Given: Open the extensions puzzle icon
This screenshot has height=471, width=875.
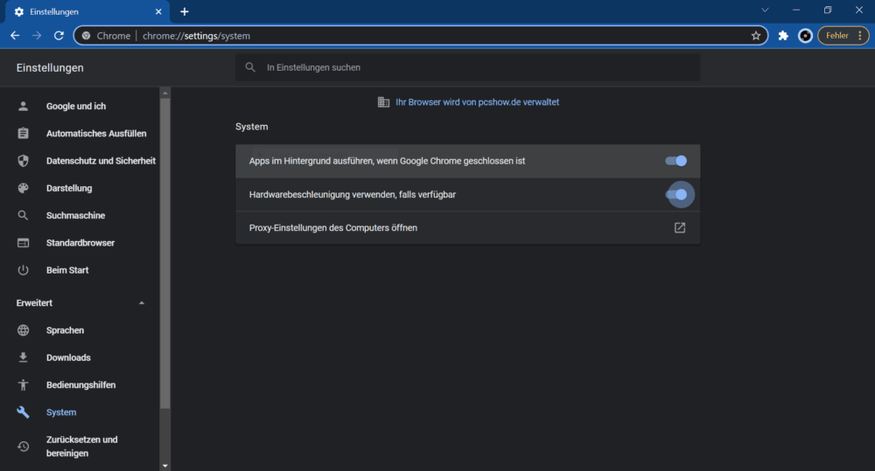Looking at the screenshot, I should pos(783,36).
